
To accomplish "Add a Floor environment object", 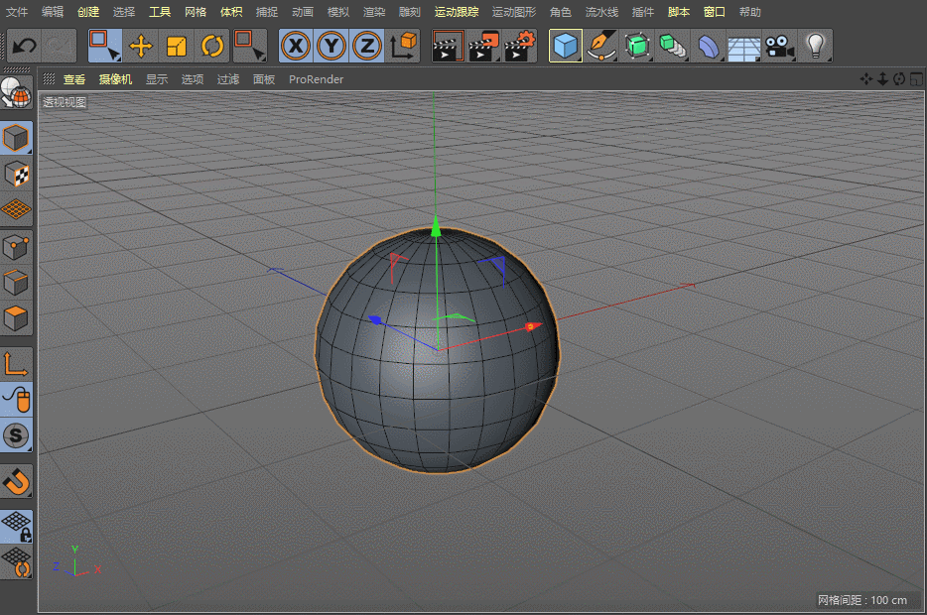I will click(743, 48).
